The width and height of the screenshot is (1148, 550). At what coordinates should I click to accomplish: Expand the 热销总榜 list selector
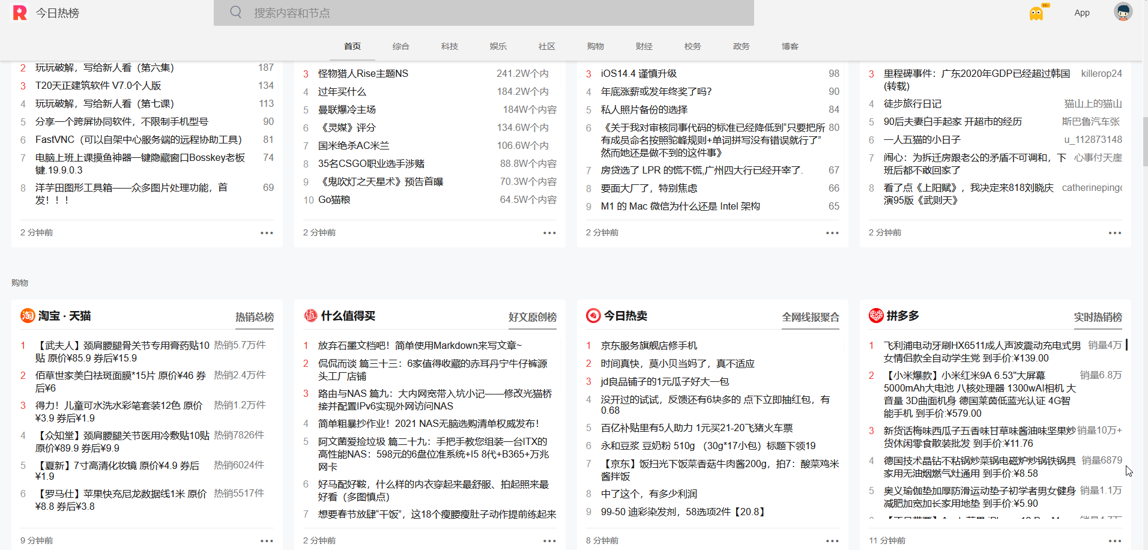(255, 317)
